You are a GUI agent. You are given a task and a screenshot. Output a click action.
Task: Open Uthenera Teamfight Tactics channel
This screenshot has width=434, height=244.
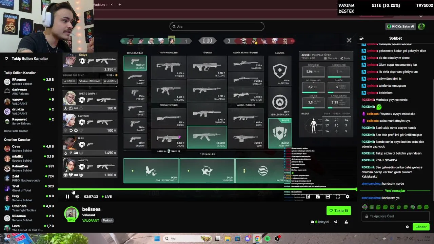29,208
